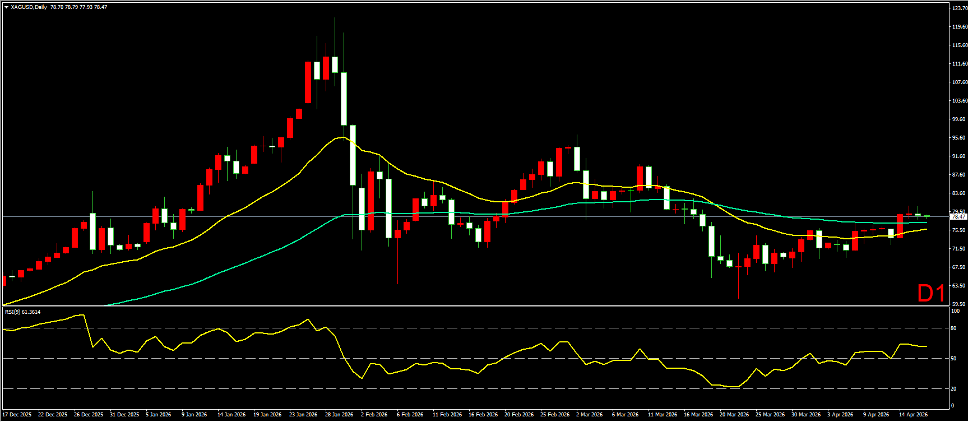The image size is (968, 422).
Task: Click the RSI(9) 61.3614 indicator label
Action: 22,312
